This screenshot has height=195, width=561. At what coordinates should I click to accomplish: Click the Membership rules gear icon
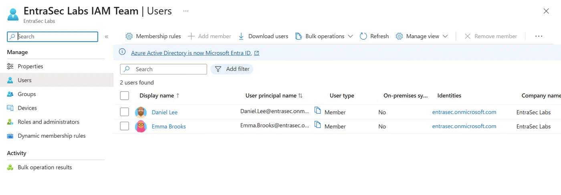tap(129, 36)
